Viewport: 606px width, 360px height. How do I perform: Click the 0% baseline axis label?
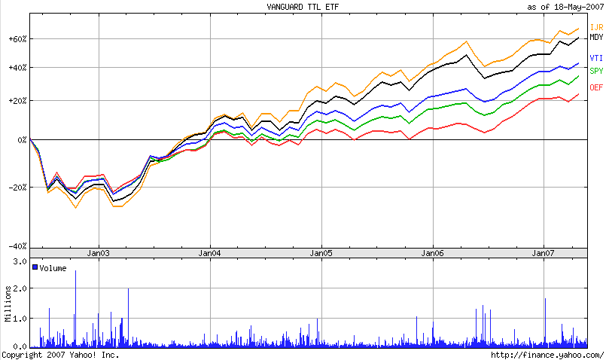pos(23,140)
